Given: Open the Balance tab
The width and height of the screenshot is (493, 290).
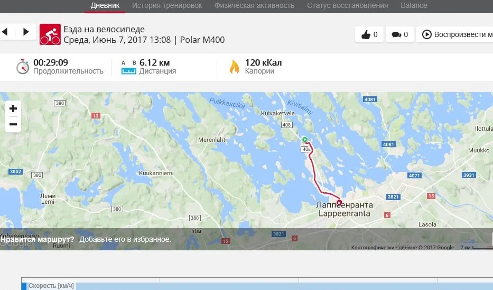Looking at the screenshot, I should (414, 6).
